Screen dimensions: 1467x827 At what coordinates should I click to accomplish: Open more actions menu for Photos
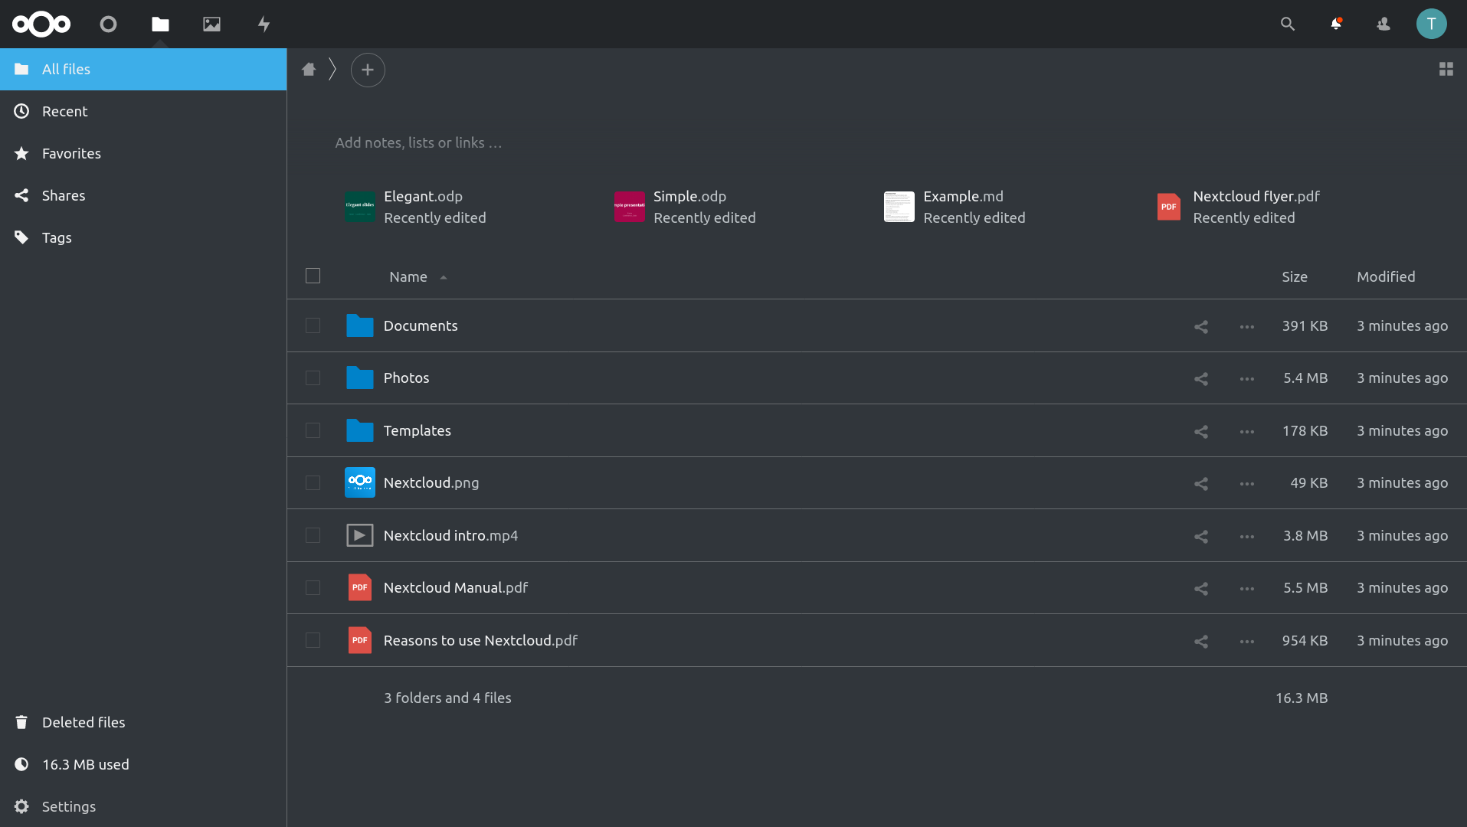1246,379
